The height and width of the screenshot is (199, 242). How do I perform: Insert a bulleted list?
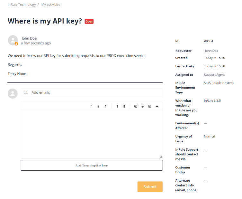(x=117, y=106)
